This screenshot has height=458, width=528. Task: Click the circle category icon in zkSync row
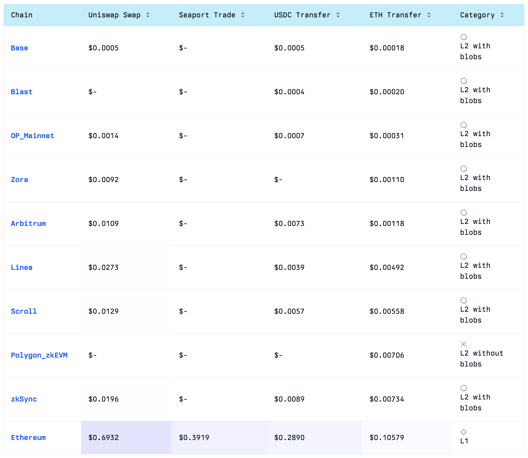coord(463,388)
